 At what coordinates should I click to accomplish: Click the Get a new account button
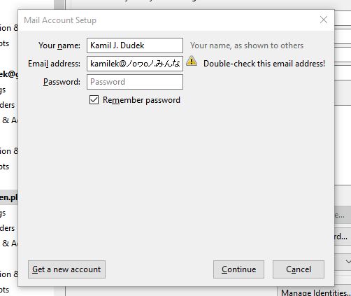click(x=66, y=269)
